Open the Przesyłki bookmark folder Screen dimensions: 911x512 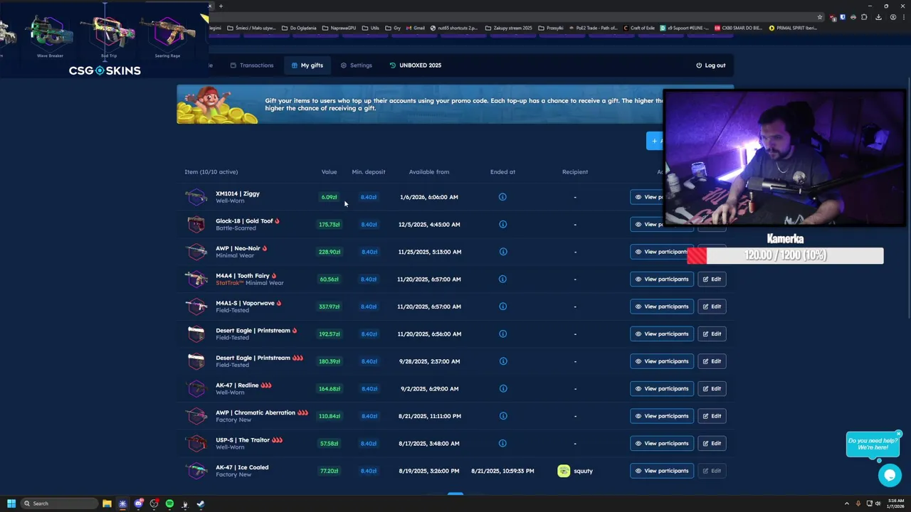pyautogui.click(x=551, y=28)
